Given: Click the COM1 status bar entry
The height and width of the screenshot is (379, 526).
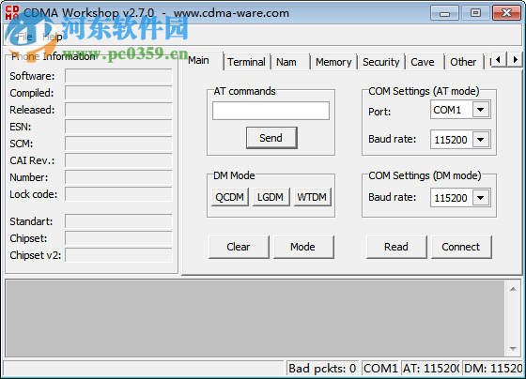Looking at the screenshot, I should pyautogui.click(x=380, y=369).
